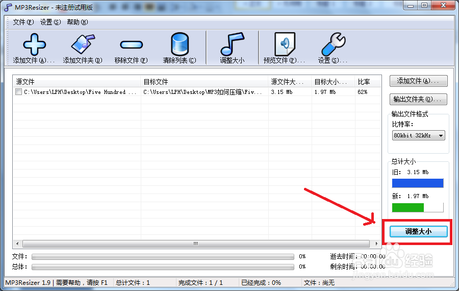Image resolution: width=459 pixels, height=291 pixels.
Task: Click the 目标大小... column header
Action: (x=333, y=82)
